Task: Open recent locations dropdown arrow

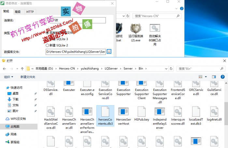Action: [17, 69]
